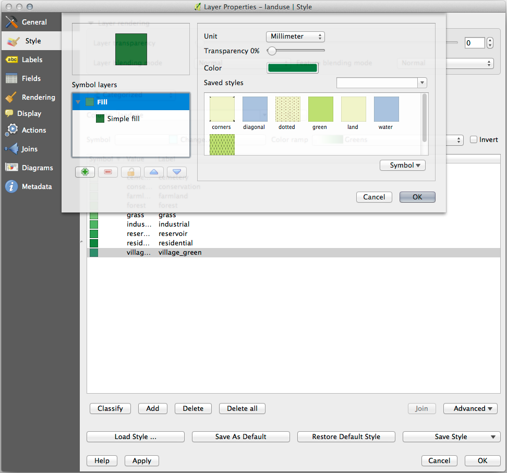Open the Metadata info section
The image size is (507, 473).
click(37, 186)
